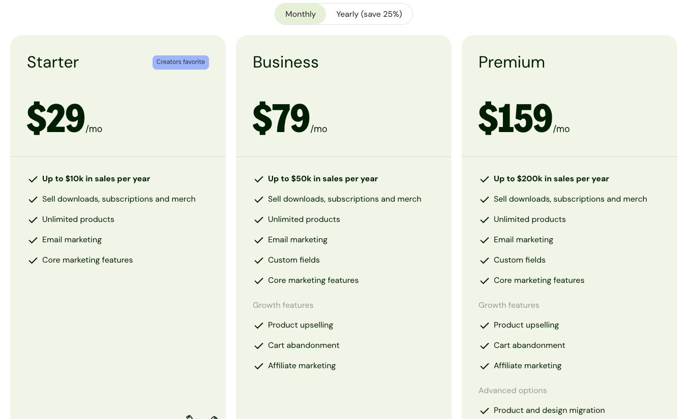The width and height of the screenshot is (688, 419).
Task: Expand Growth features in the Premium plan
Action: [509, 305]
